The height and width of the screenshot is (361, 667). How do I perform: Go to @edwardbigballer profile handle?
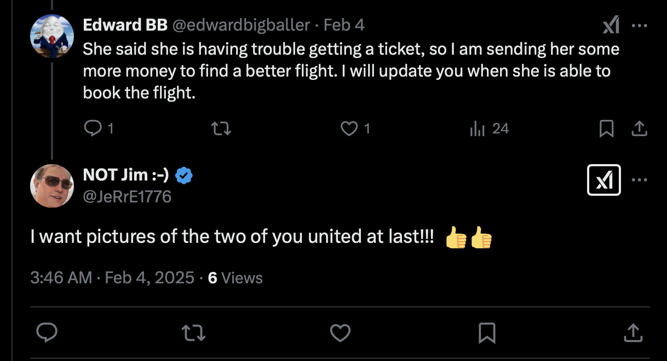241,25
